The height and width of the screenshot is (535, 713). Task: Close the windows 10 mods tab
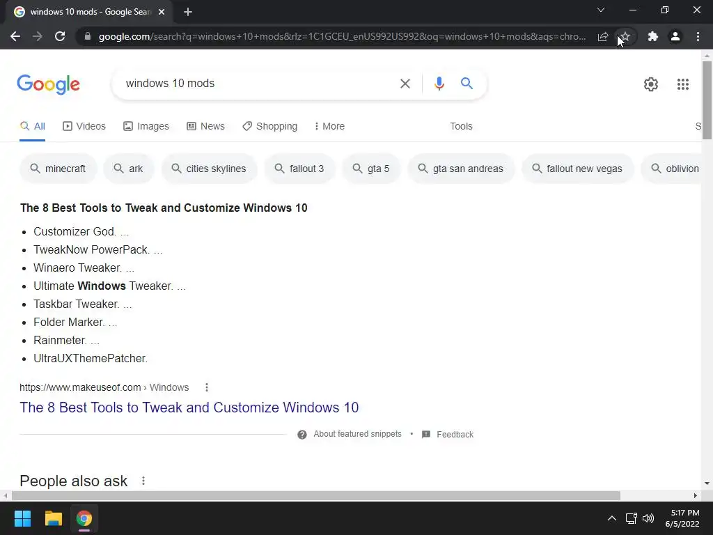(x=162, y=12)
